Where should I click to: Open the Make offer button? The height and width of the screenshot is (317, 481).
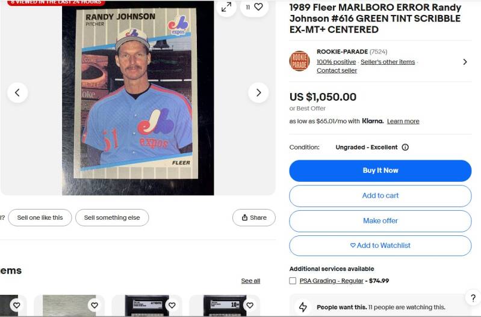(380, 221)
